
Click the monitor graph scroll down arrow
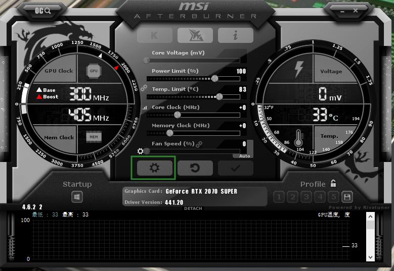point(370,257)
